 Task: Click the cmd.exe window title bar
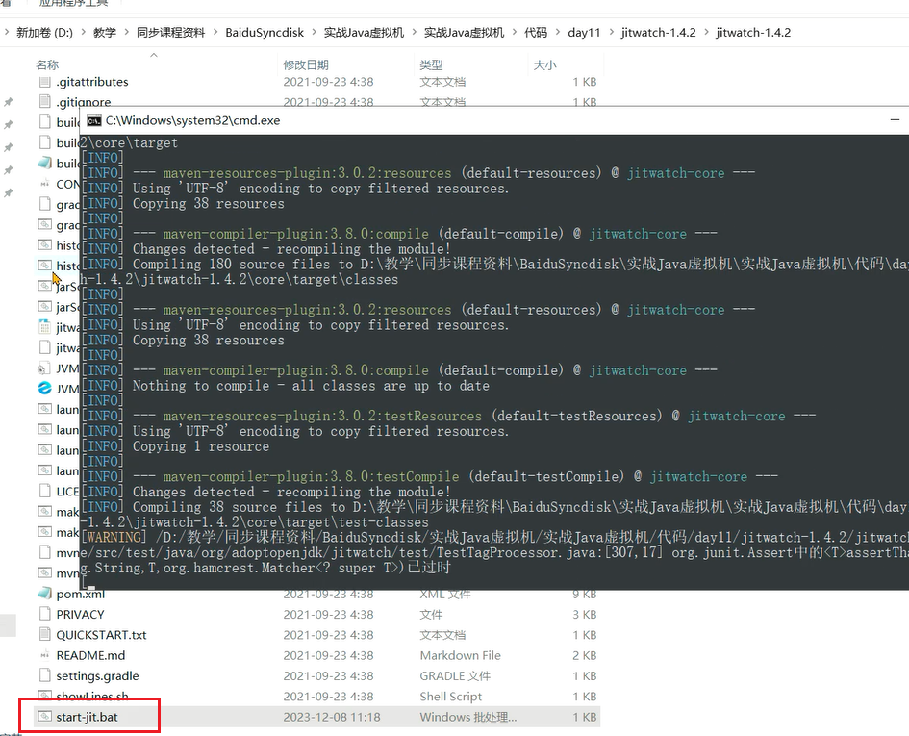[x=481, y=121]
